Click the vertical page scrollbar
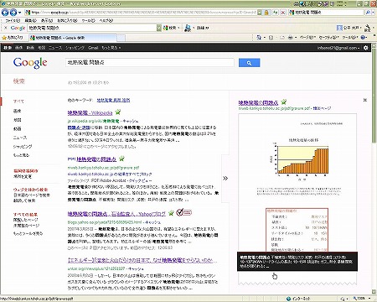The image size is (377, 302). click(374, 168)
